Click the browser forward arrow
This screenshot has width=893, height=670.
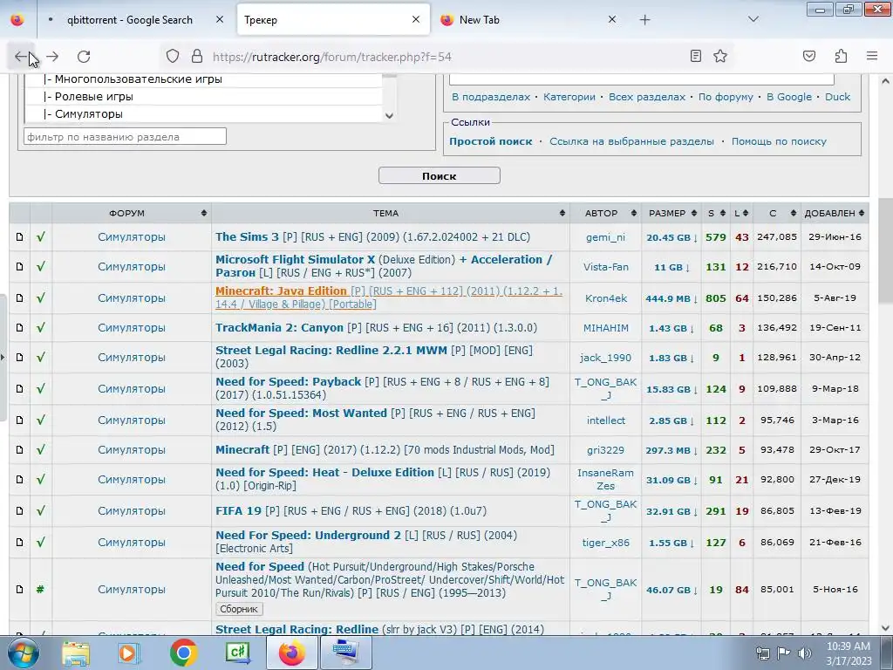pyautogui.click(x=52, y=57)
